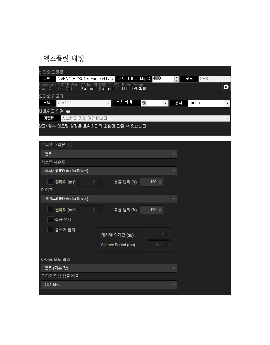
Task: Open the audio format mono dropdown
Action: click(209, 104)
